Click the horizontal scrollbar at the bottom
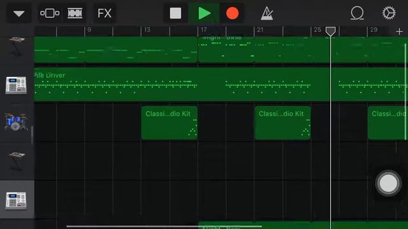Image resolution: width=408 pixels, height=229 pixels. coord(164,226)
